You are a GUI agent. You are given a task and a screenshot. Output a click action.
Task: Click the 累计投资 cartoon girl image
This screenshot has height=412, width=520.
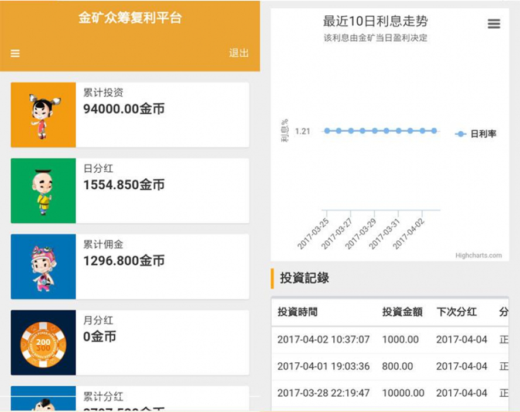tap(43, 115)
